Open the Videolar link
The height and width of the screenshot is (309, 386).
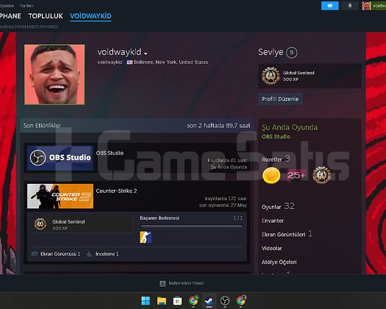[271, 248]
